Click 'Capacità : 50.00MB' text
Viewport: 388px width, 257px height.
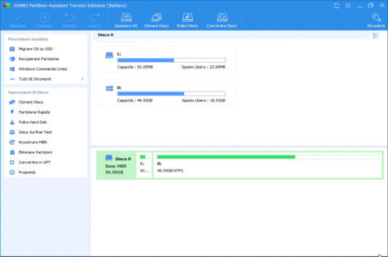[135, 67]
